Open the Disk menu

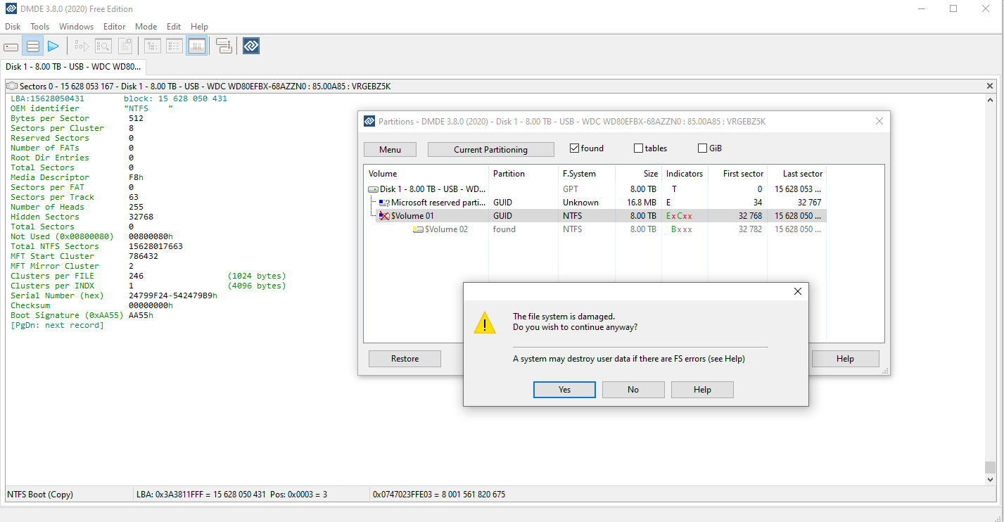pyautogui.click(x=13, y=27)
